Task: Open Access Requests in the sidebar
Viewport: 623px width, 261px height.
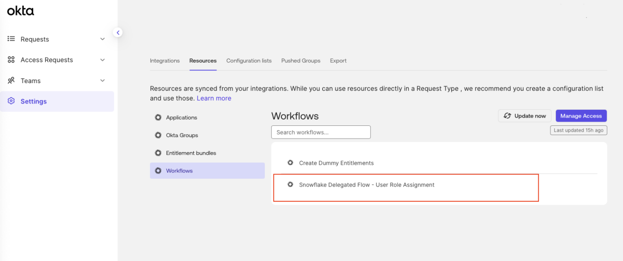Action: point(57,60)
